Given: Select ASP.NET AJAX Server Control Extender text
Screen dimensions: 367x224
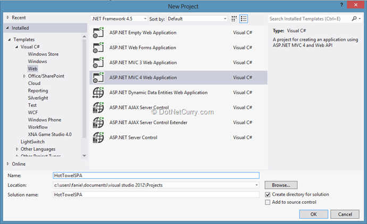Looking at the screenshot, I should 148,122.
